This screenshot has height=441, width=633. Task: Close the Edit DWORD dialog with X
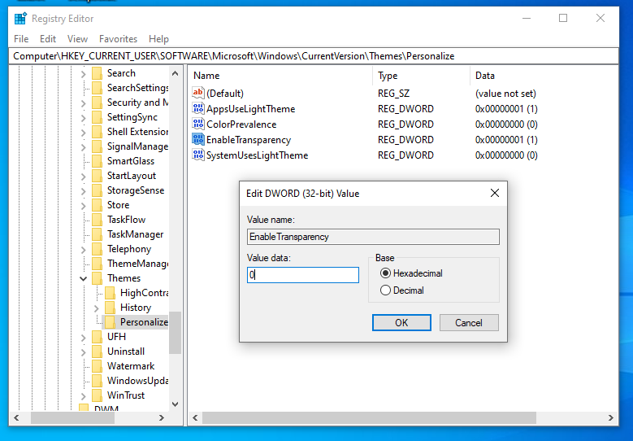494,194
